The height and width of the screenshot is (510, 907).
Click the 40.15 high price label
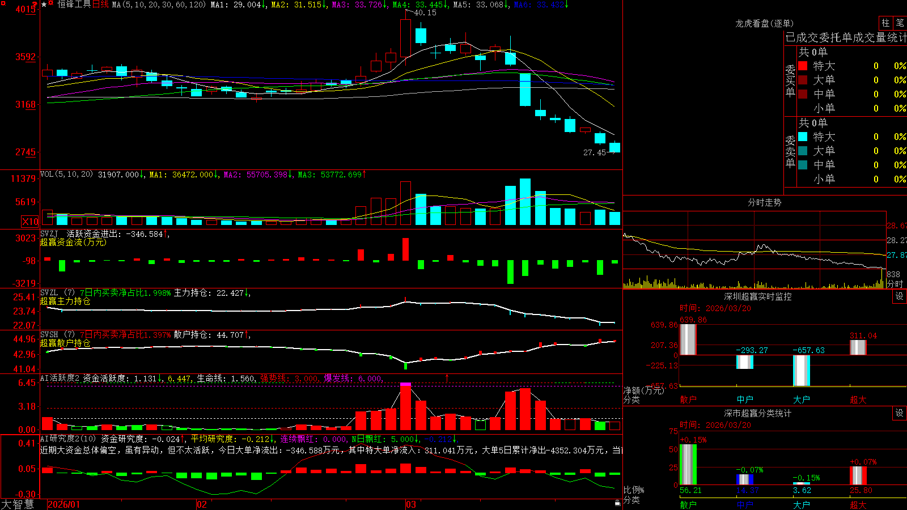tap(425, 12)
